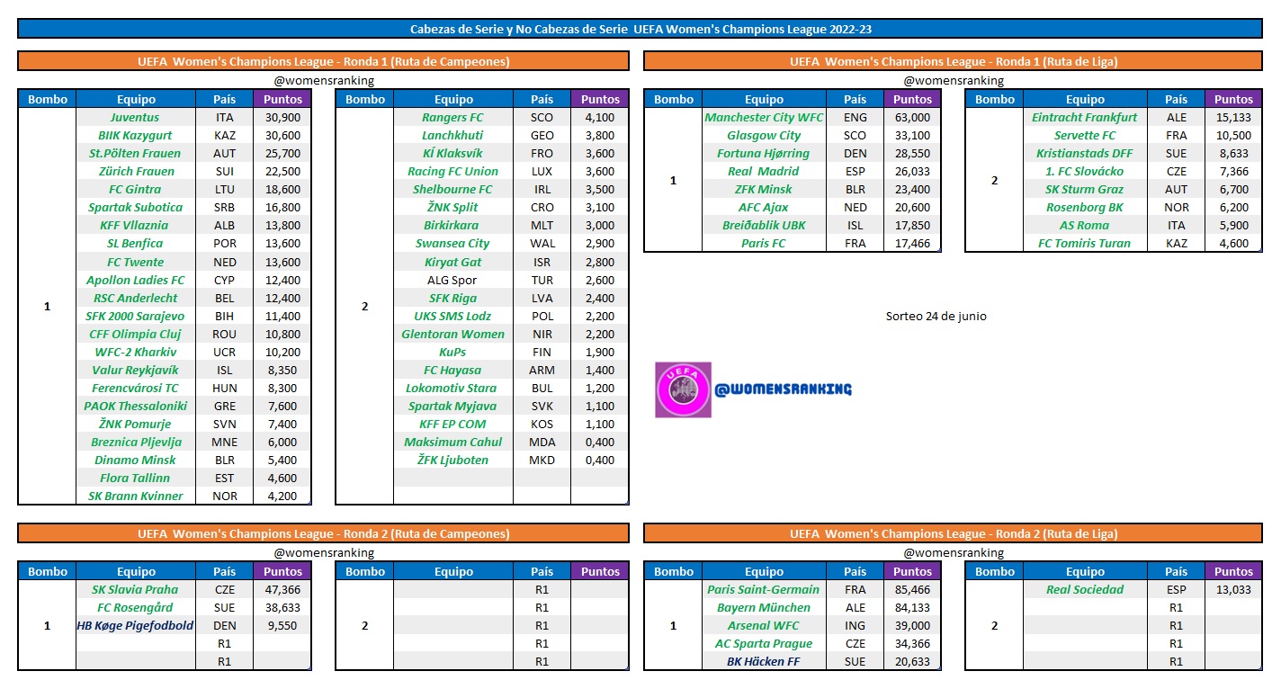
Task: Select the Swansea City cell
Action: click(x=453, y=243)
